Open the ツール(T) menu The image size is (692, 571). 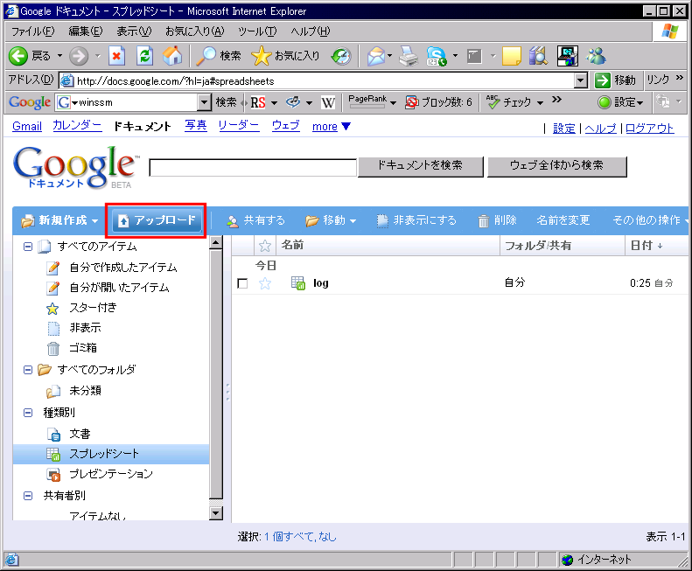[257, 31]
